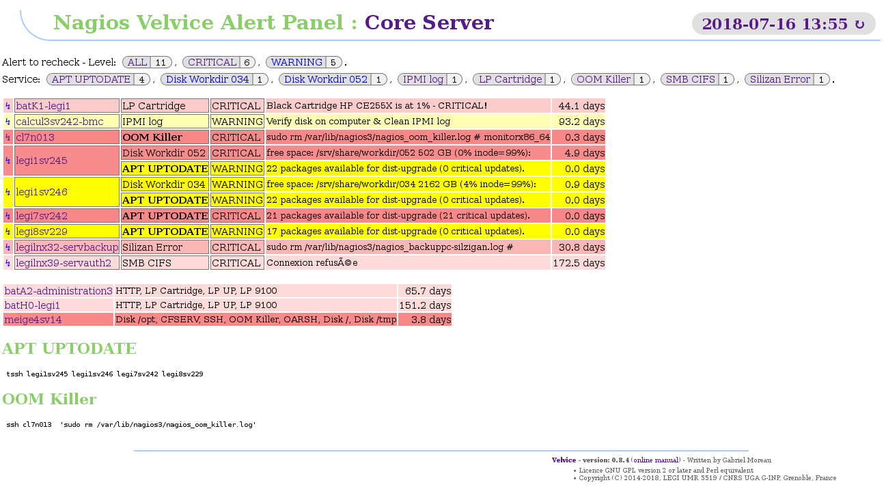
Task: Recheck the Disk Workdir 034 service
Action: [x=208, y=79]
